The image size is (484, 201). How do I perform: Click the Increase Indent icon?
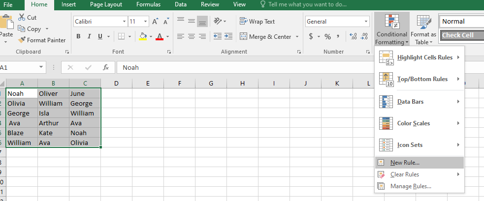tap(228, 37)
